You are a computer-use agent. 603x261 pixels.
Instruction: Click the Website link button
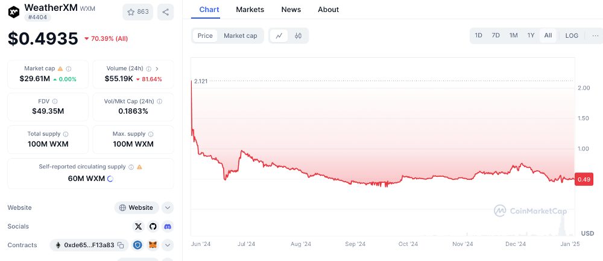tap(136, 207)
